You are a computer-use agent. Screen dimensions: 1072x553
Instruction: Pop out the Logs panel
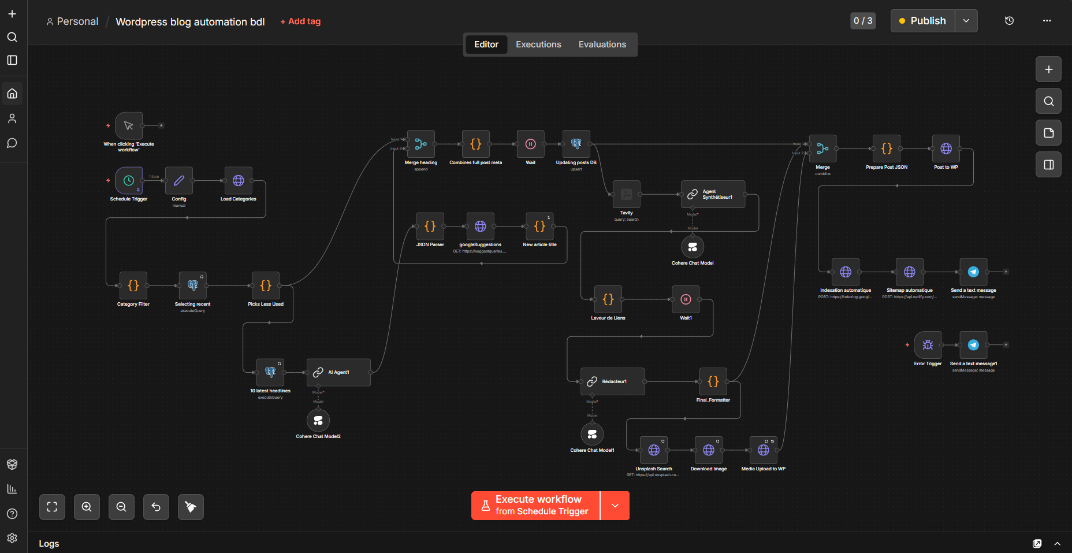[1037, 544]
